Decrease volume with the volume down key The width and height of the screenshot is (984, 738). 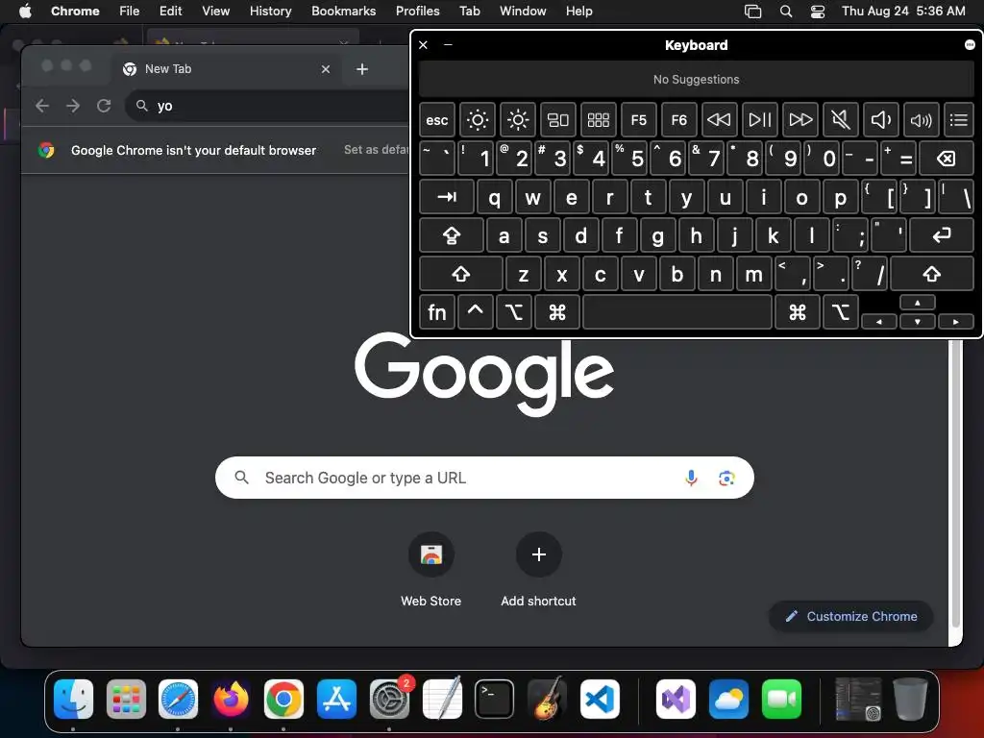pyautogui.click(x=880, y=120)
